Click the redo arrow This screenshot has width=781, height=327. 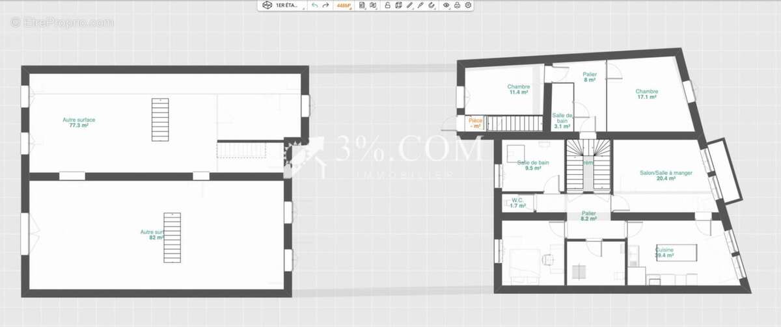pyautogui.click(x=325, y=5)
